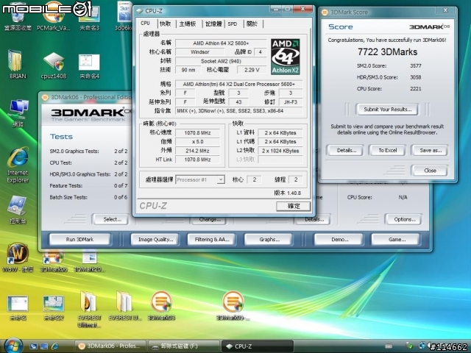471x353 pixels.
Task: Launch the cpuz1408 desktop icon
Action: pyautogui.click(x=54, y=65)
